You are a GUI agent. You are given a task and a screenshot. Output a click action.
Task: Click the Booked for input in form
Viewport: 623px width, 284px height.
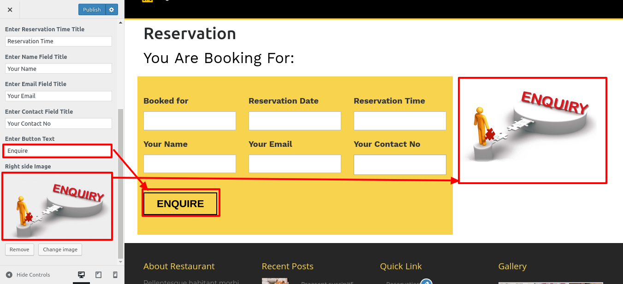pyautogui.click(x=190, y=121)
